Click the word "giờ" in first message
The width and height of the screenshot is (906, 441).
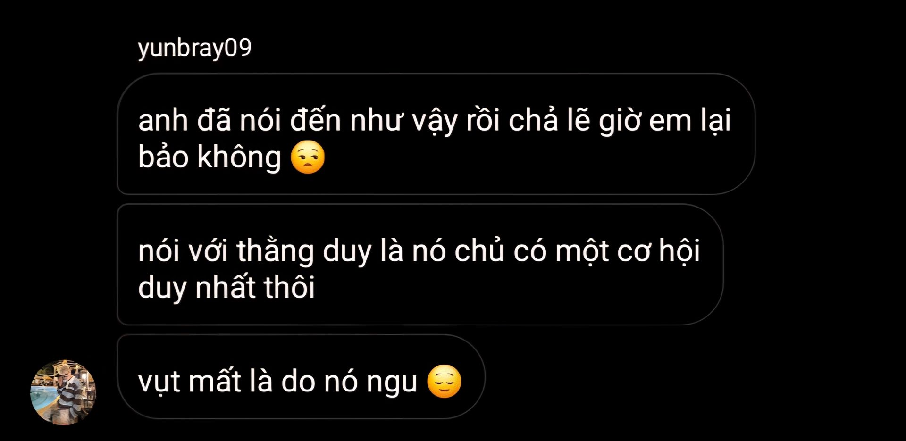620,121
